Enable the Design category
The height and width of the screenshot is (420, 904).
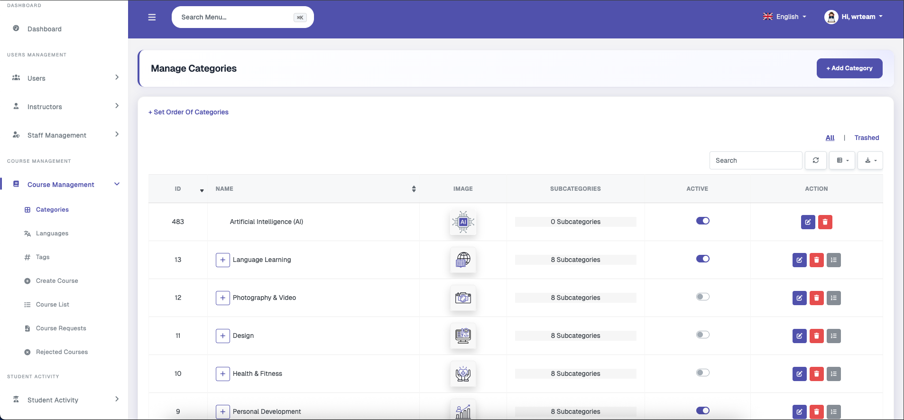702,335
